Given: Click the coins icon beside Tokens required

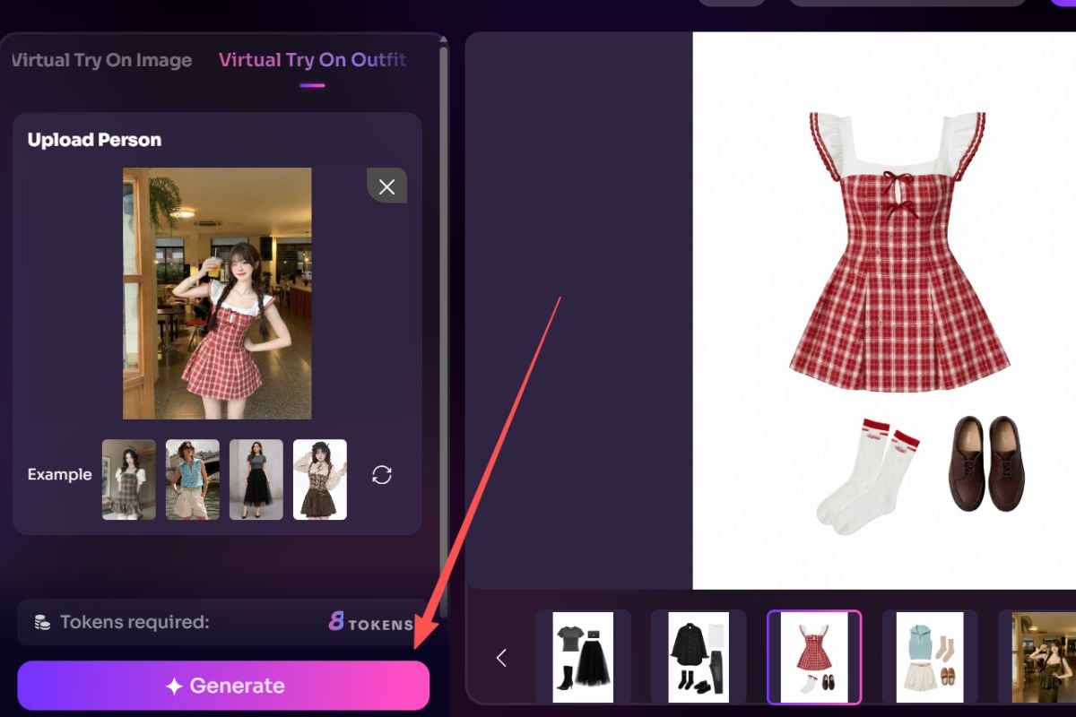Looking at the screenshot, I should click(x=41, y=622).
